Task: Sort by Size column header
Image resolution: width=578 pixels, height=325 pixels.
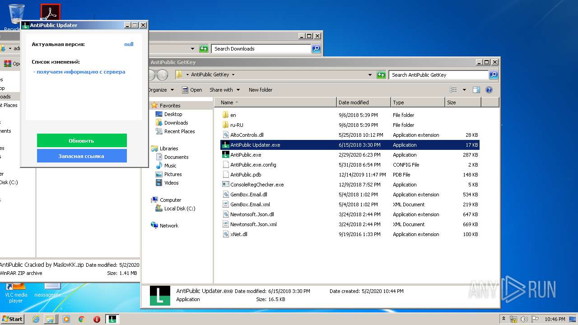Action: tap(463, 102)
